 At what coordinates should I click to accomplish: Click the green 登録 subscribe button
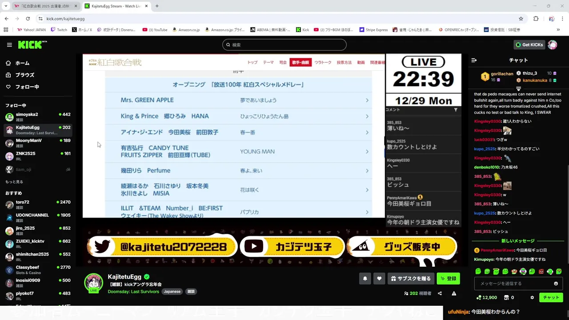[448, 279]
